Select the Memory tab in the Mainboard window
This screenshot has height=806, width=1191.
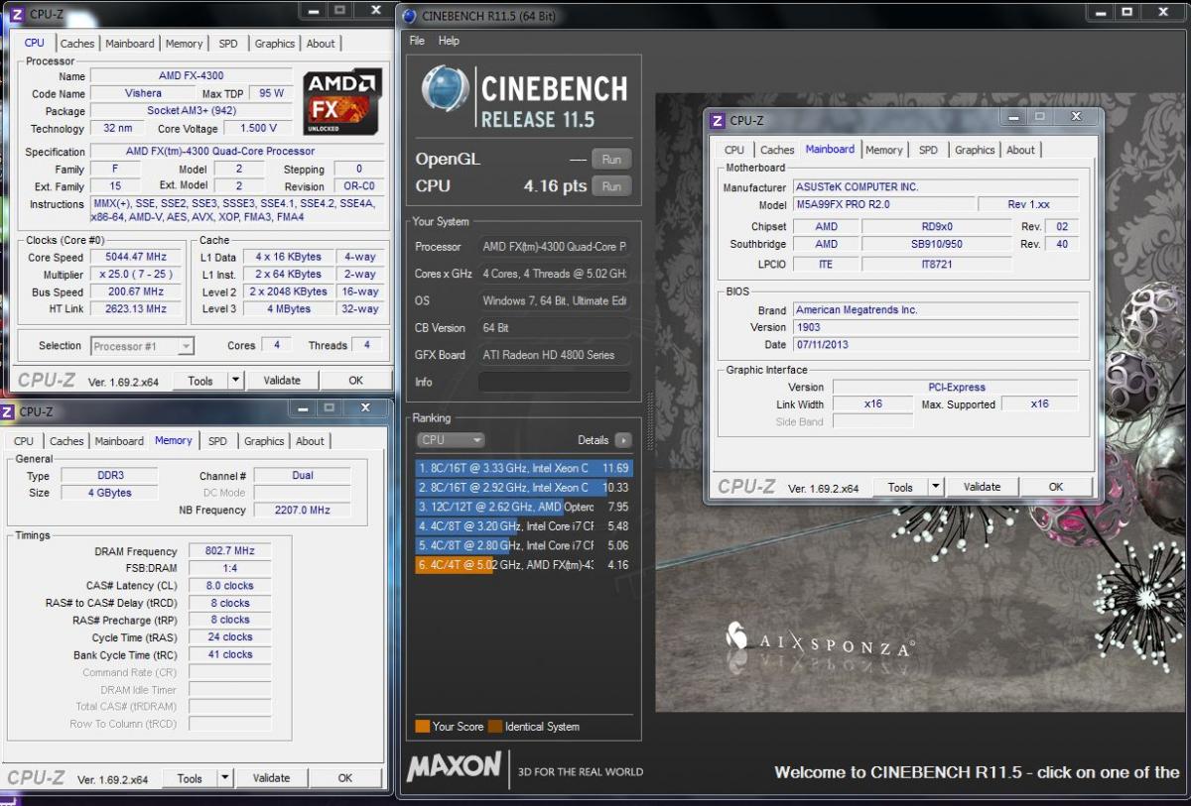[x=884, y=150]
